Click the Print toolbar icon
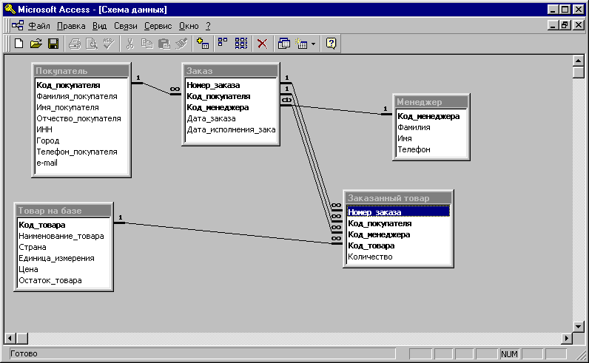 [x=75, y=44]
